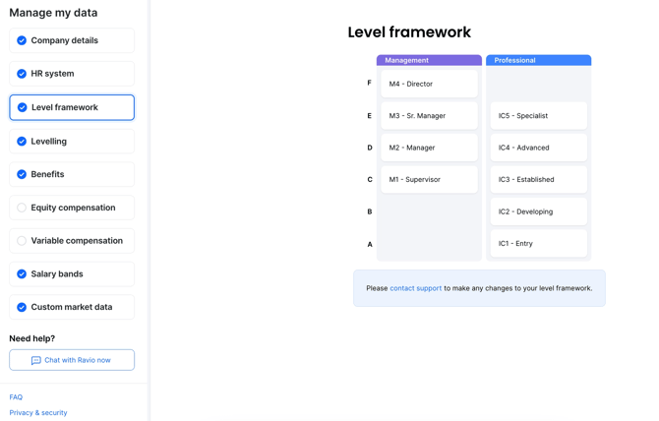Select the empty Equity compensation circle
659x421 pixels.
click(x=22, y=208)
